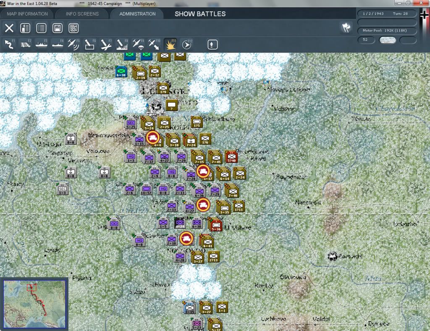This screenshot has height=331, width=430.
Task: Select the F3 naval transport ship icon
Action: [x=42, y=45]
